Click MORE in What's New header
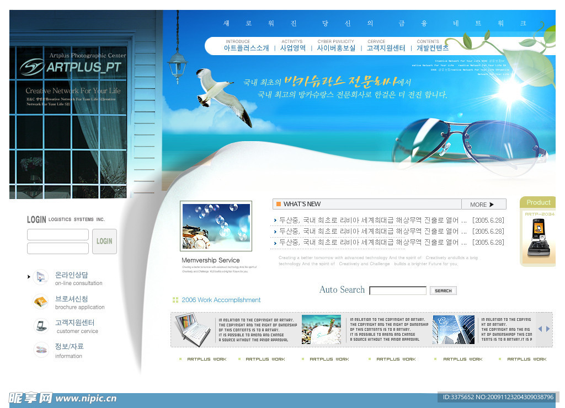Image resolution: width=565 pixels, height=408 pixels. (483, 204)
